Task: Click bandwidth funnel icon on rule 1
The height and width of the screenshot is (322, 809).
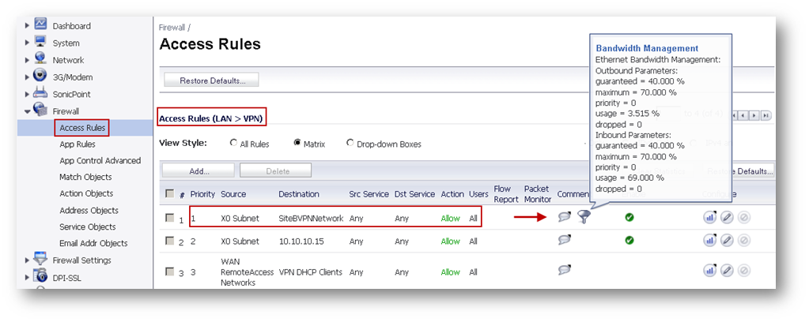Action: pyautogui.click(x=584, y=217)
